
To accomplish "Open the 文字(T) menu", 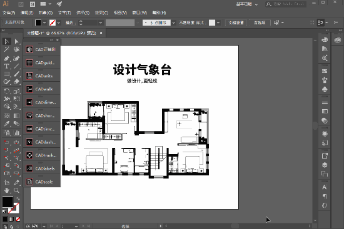I will (64, 13).
